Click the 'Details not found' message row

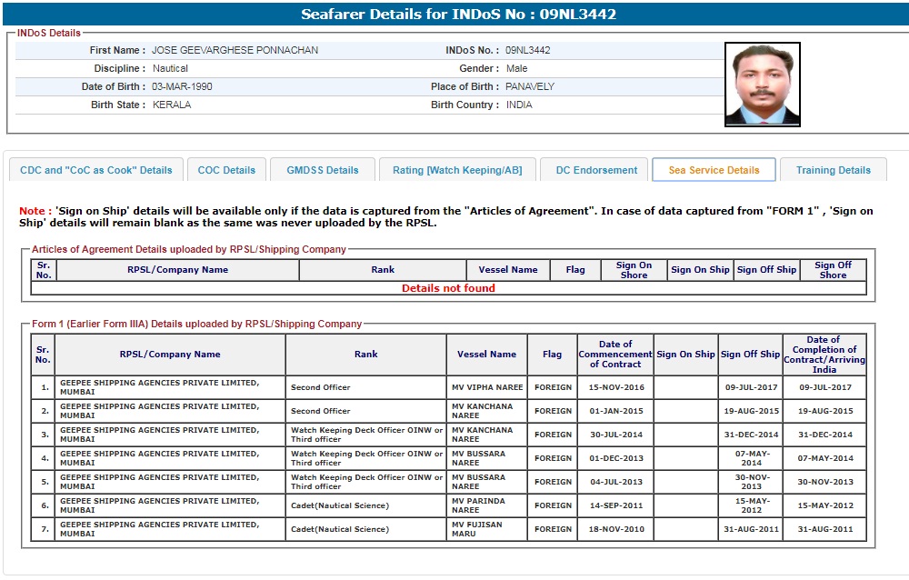(x=448, y=288)
